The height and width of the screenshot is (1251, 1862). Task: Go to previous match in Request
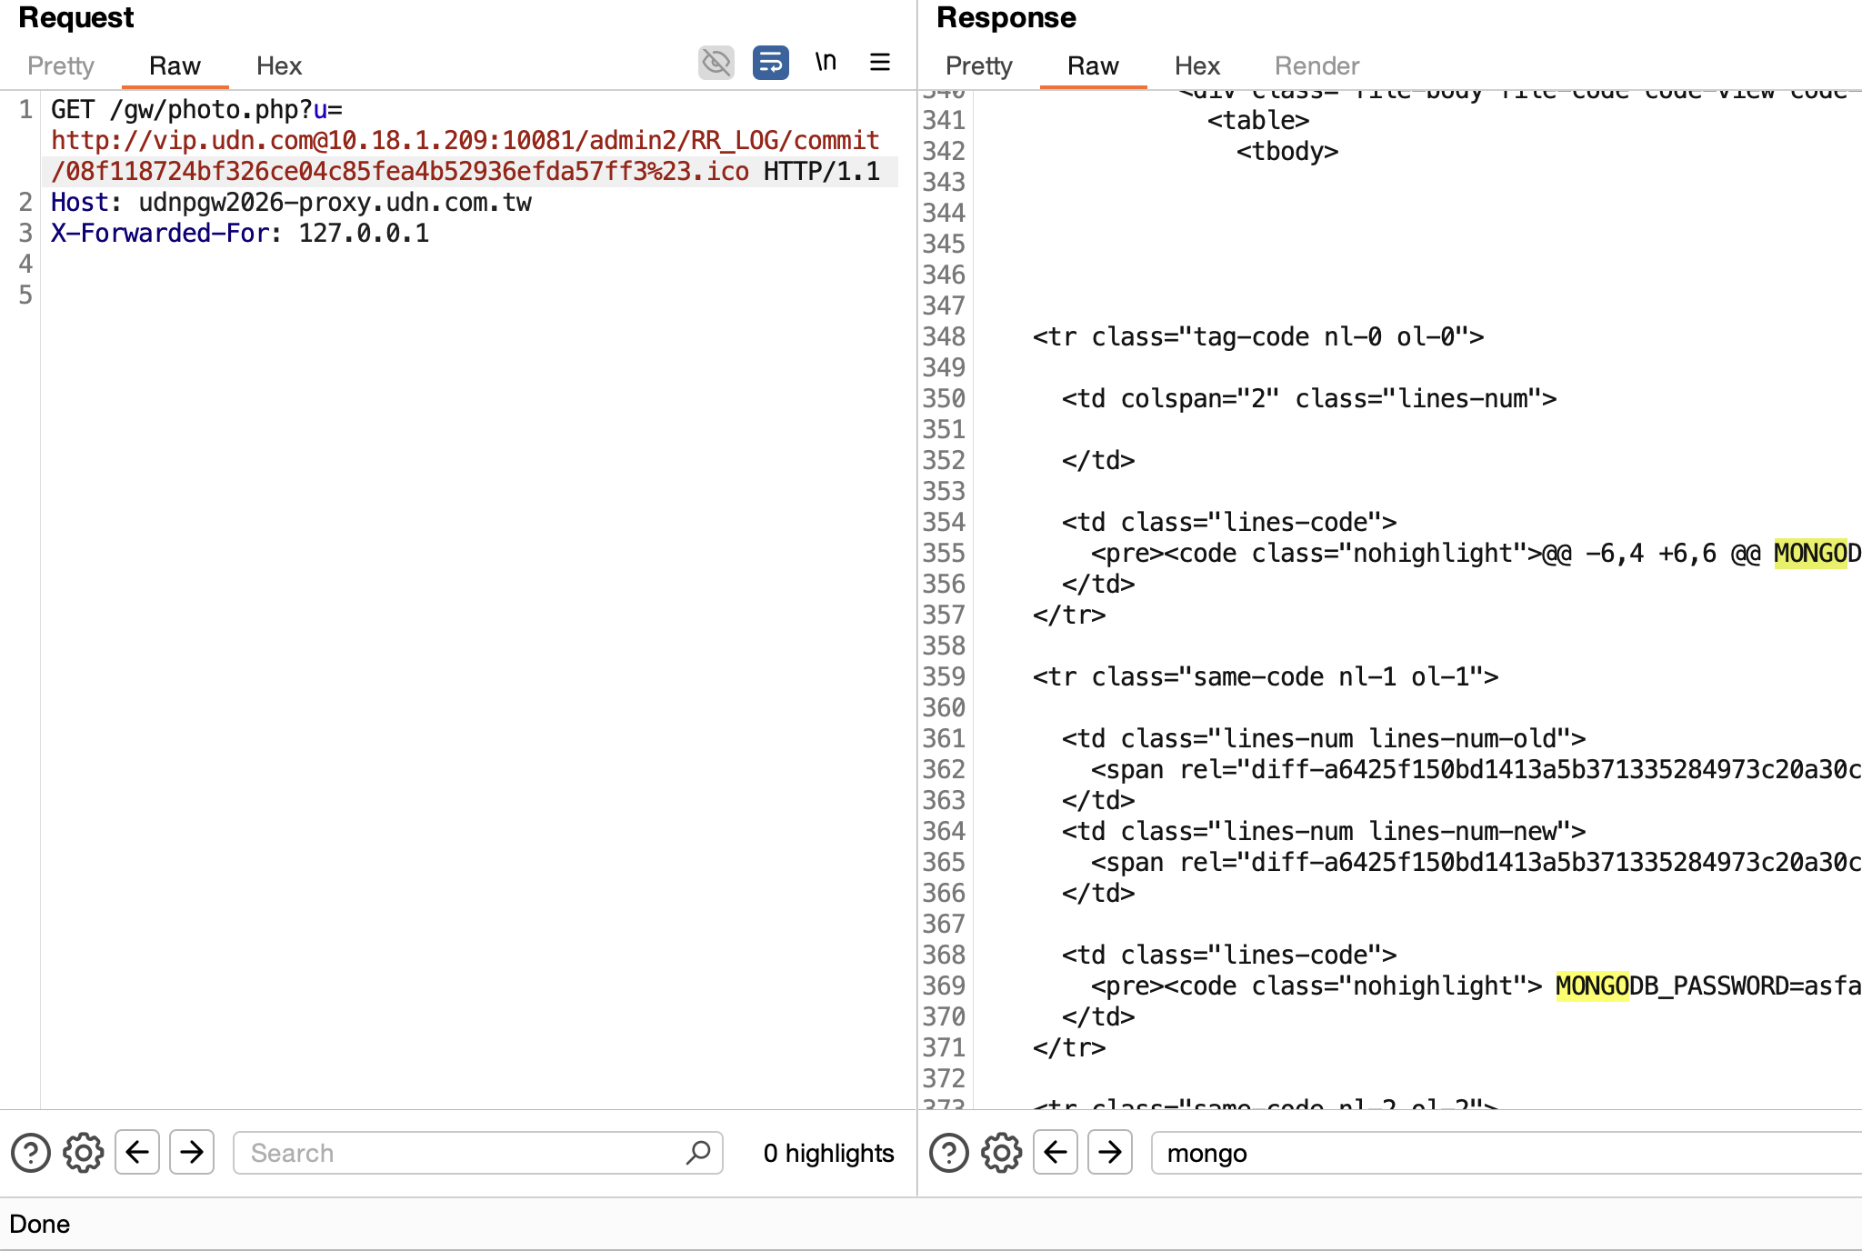tap(137, 1153)
